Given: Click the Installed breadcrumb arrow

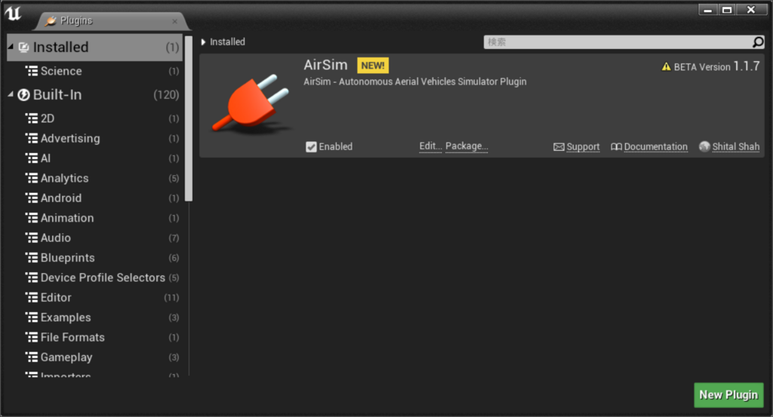Looking at the screenshot, I should click(x=203, y=42).
